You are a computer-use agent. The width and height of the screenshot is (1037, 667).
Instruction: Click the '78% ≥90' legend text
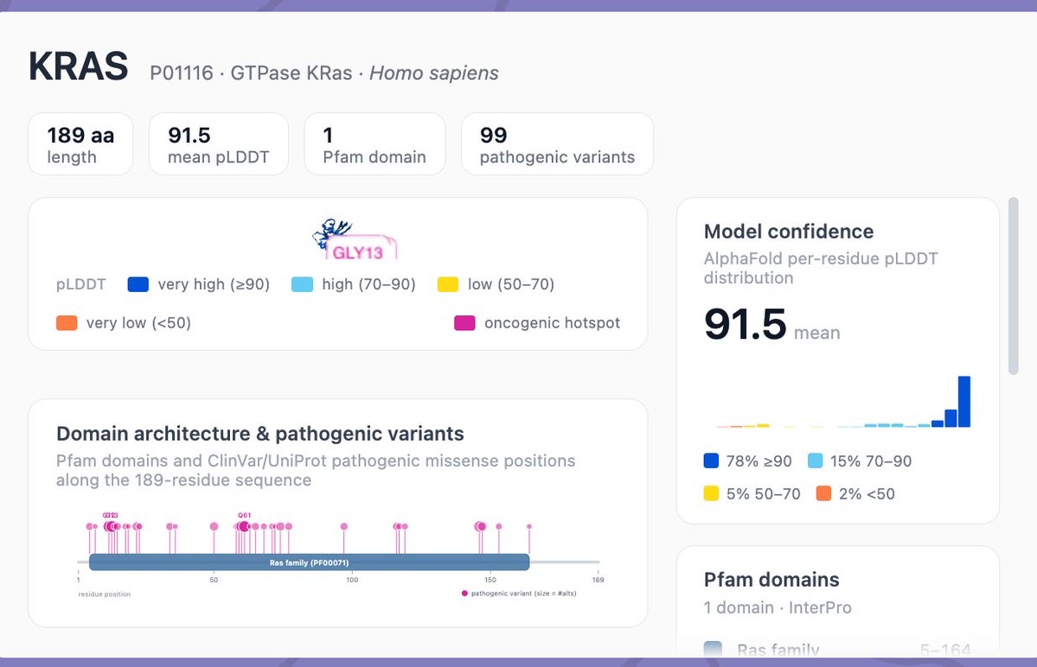759,461
